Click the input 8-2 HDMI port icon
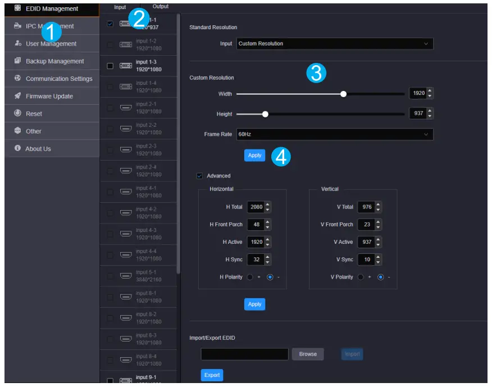 click(x=126, y=318)
